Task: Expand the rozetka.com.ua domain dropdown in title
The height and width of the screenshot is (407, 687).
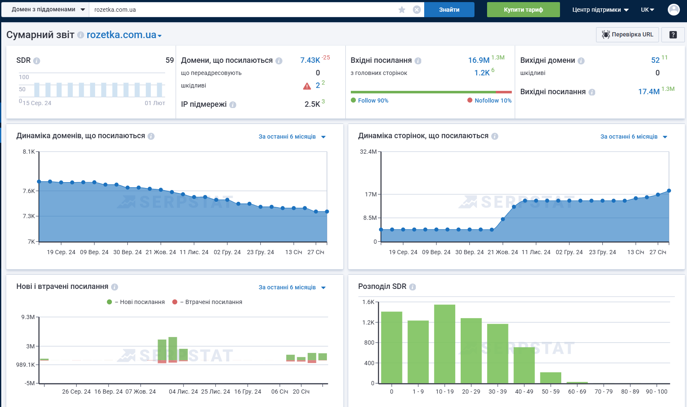Action: [x=160, y=36]
